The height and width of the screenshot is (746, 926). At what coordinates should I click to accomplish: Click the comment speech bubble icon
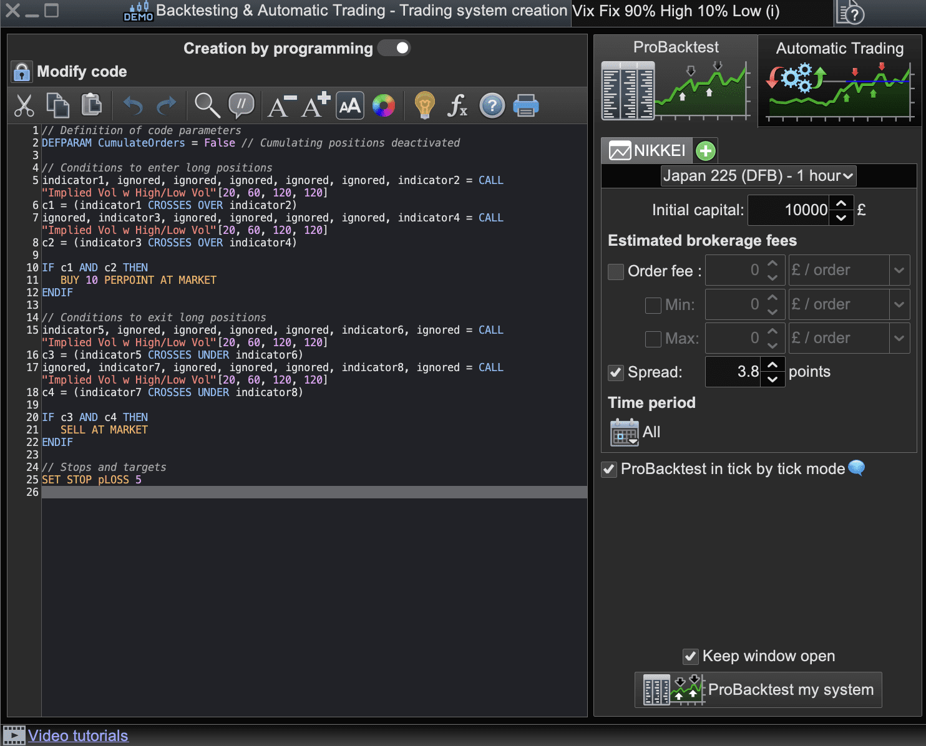coord(241,105)
